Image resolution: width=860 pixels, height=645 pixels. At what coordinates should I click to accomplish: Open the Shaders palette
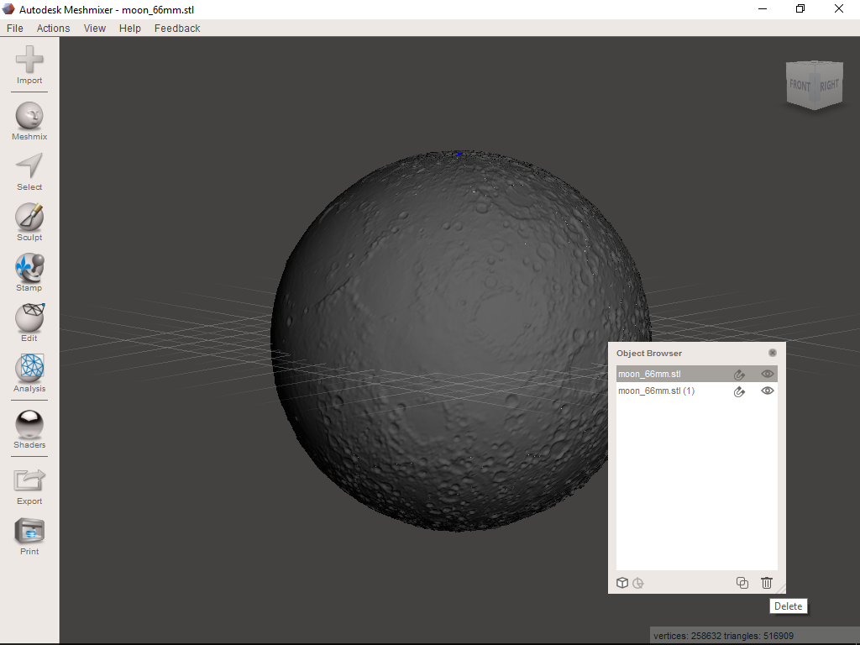point(29,424)
